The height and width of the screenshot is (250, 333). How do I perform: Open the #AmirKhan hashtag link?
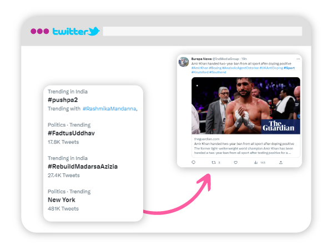point(200,68)
